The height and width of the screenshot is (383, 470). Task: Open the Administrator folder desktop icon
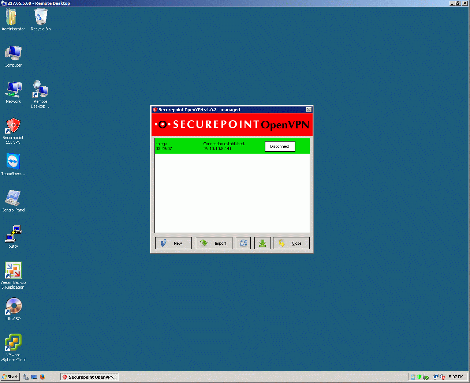tap(13, 20)
